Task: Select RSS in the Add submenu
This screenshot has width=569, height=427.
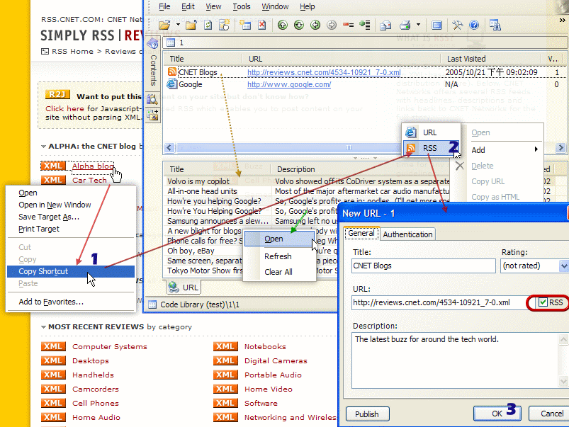Action: pos(431,148)
